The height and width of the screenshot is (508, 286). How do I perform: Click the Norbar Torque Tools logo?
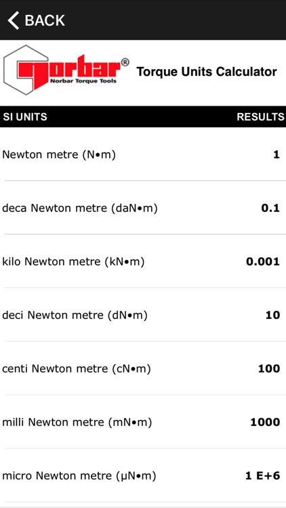(66, 70)
